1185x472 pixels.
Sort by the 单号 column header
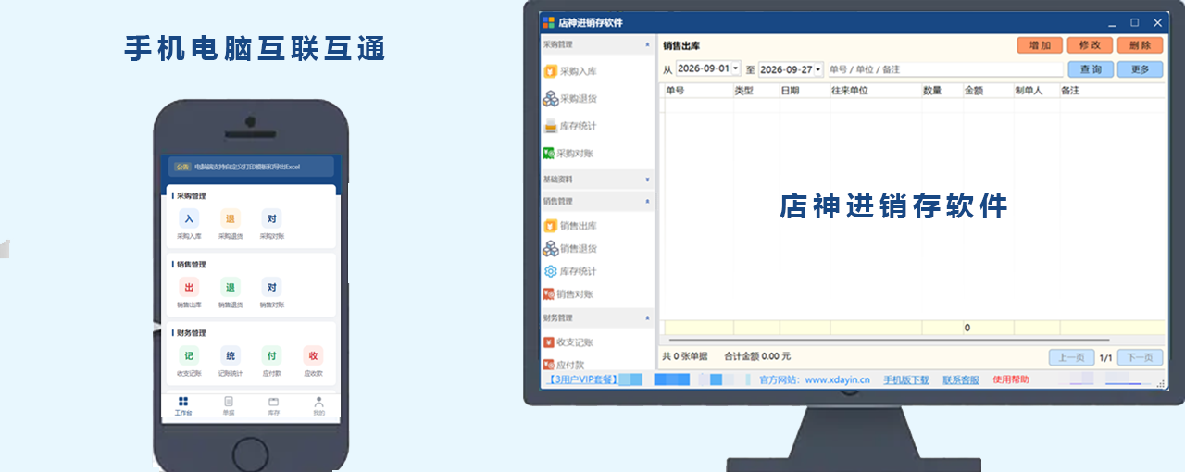[x=699, y=91]
